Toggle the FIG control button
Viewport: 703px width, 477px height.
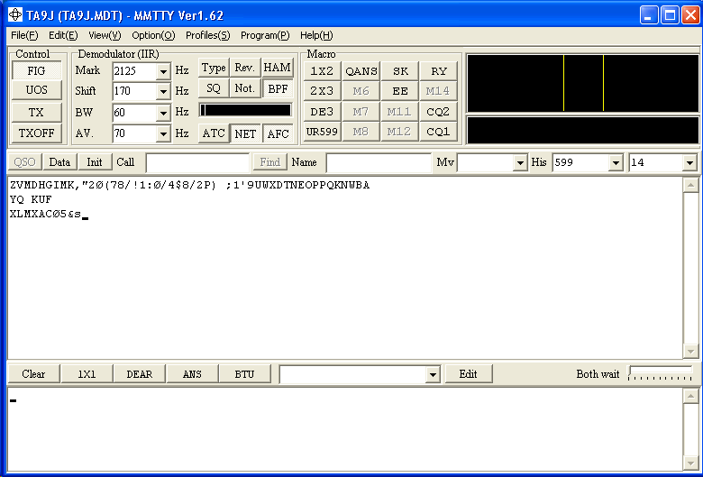tap(37, 71)
